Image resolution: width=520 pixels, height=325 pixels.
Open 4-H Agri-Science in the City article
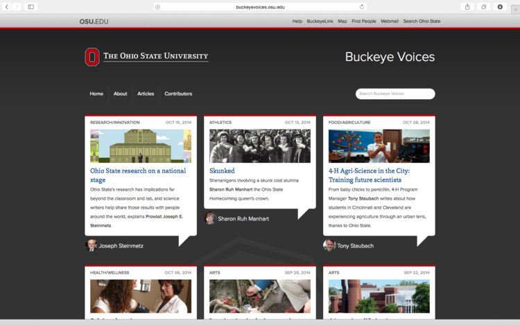coord(369,175)
